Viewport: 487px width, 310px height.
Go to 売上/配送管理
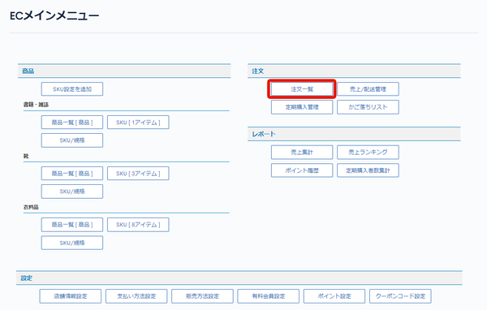368,89
